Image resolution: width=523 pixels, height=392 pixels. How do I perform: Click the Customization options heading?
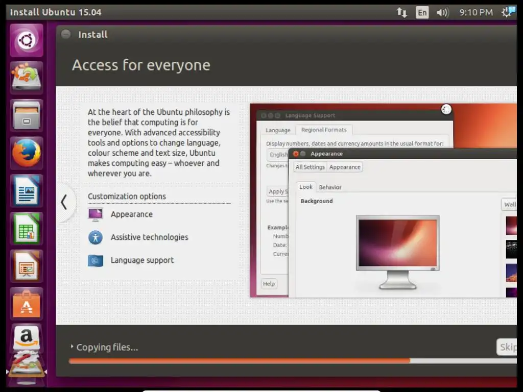point(127,197)
